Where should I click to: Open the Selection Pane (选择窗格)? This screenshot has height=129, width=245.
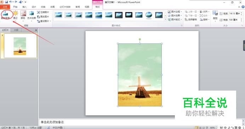pyautogui.click(x=190, y=20)
